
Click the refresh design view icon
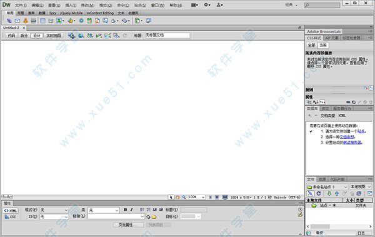click(124, 36)
